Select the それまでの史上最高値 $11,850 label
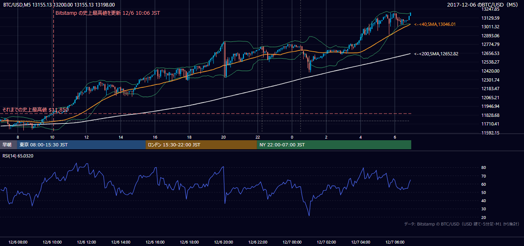 click(35, 109)
